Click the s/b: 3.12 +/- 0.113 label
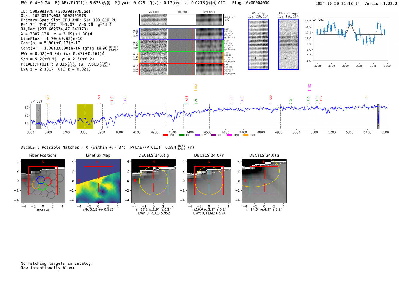This screenshot has height=284, width=418. coord(98,209)
